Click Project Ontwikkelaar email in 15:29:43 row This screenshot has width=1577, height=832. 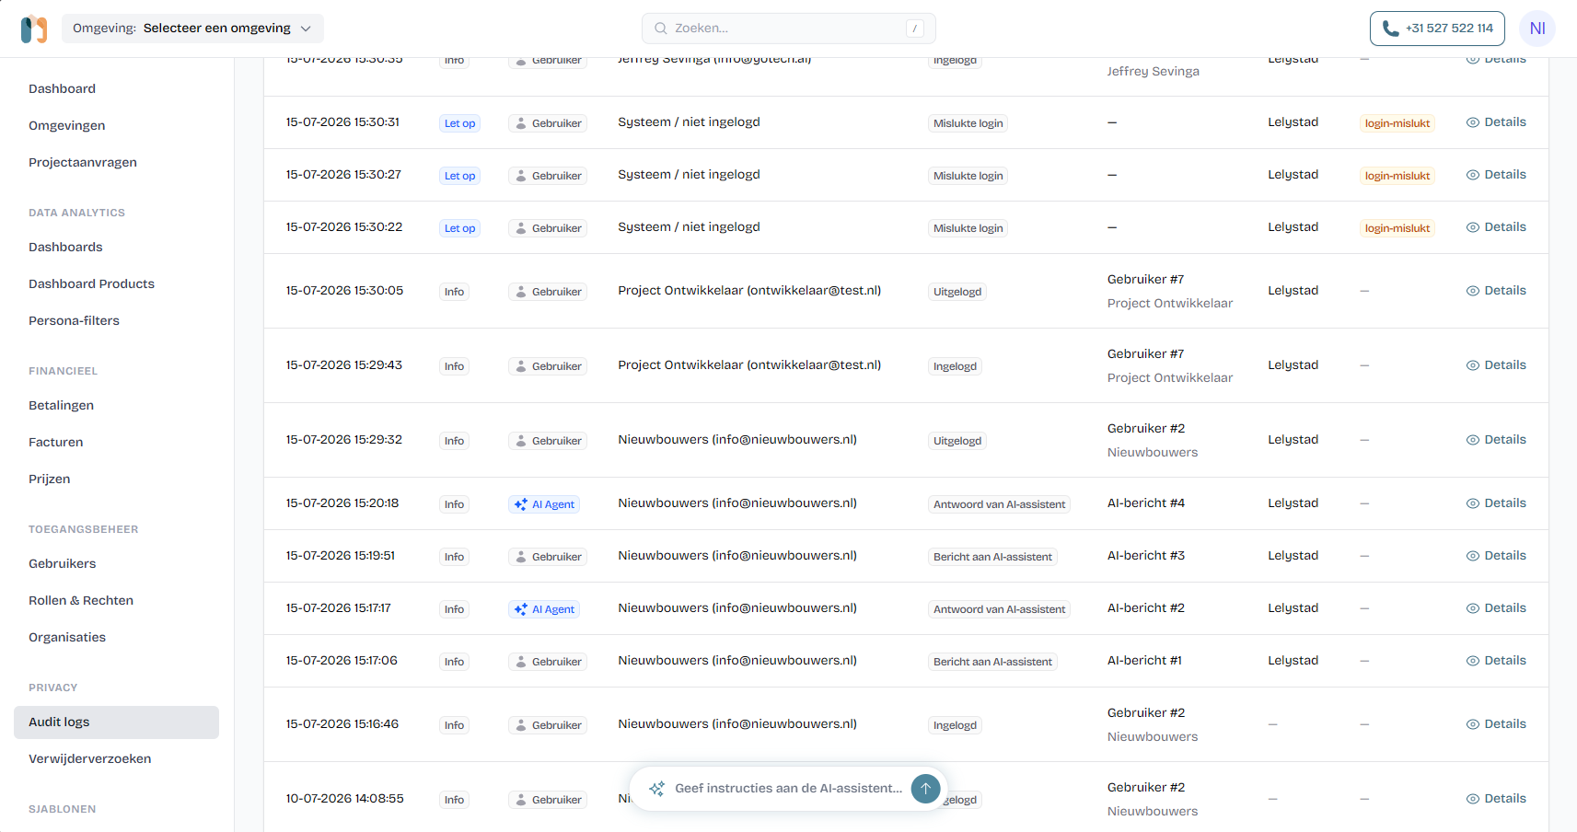click(x=749, y=365)
